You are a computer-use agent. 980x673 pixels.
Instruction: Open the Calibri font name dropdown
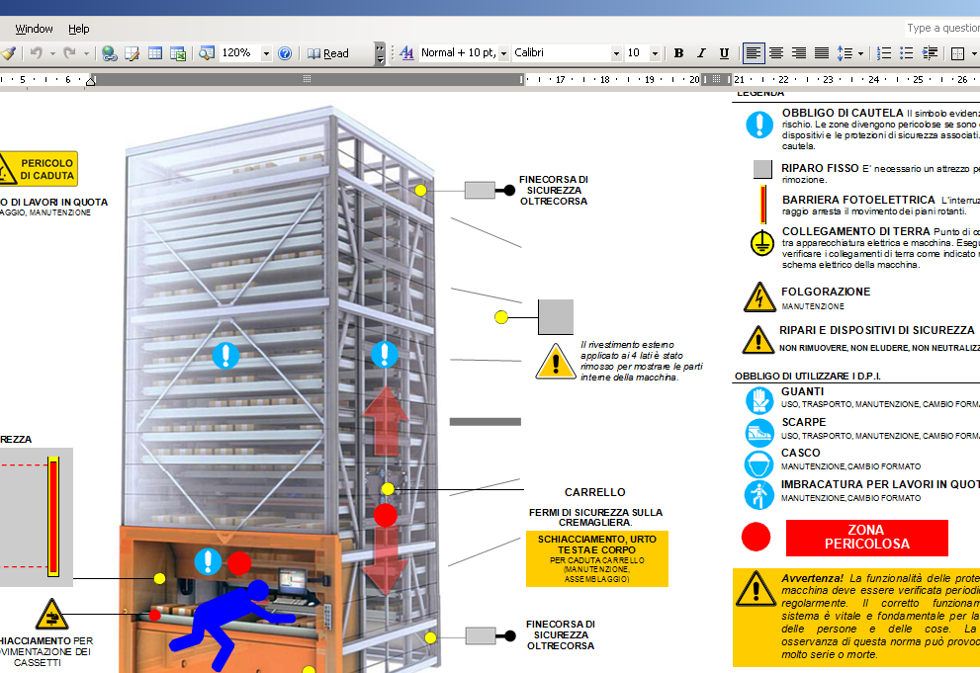pyautogui.click(x=616, y=53)
